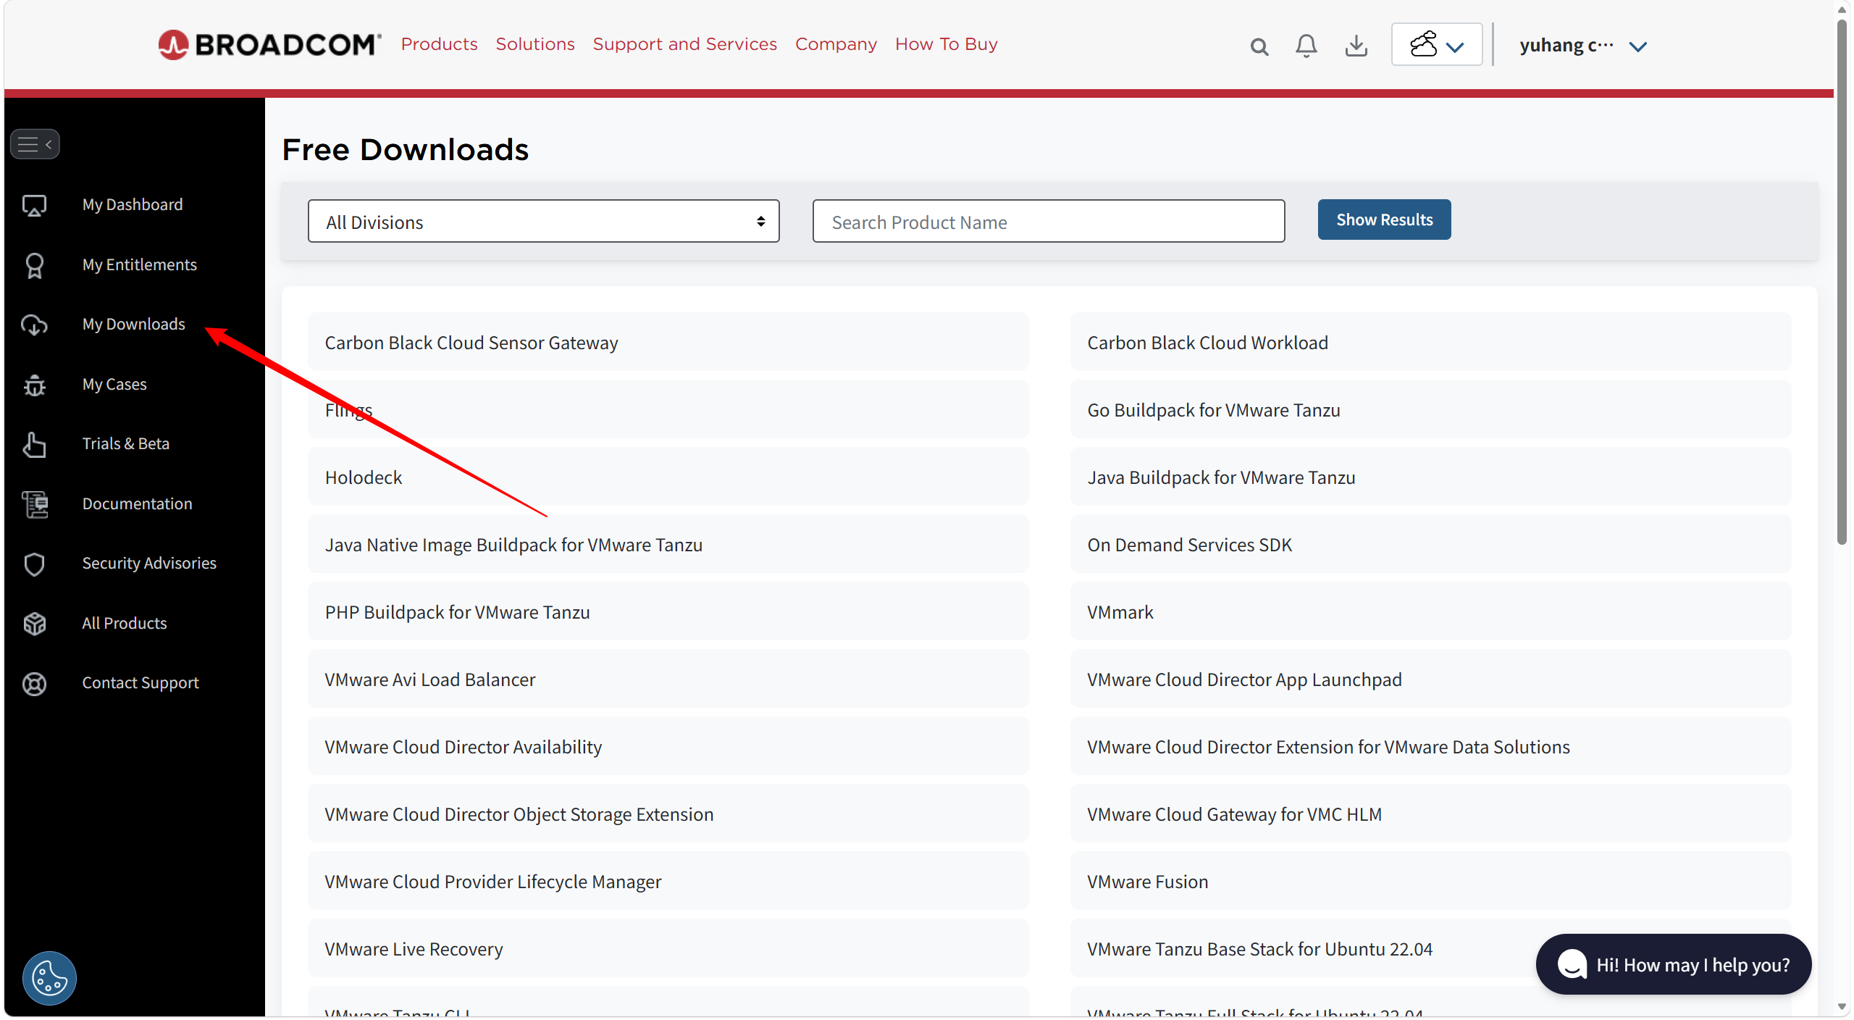Open the All Divisions dropdown
The width and height of the screenshot is (1854, 1020).
543,222
